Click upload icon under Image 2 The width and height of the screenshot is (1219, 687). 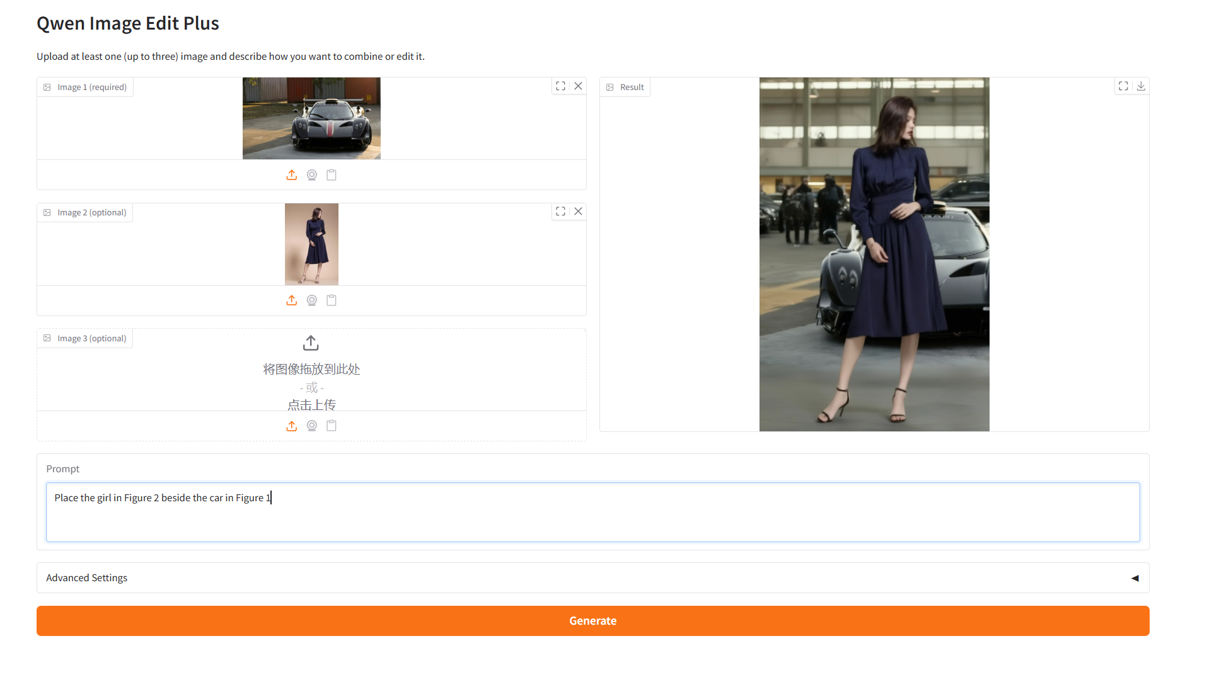click(x=291, y=300)
